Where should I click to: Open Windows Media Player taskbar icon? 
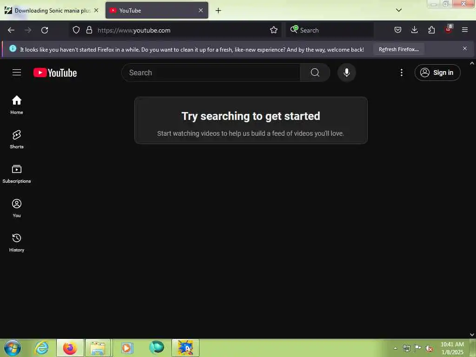point(127,348)
